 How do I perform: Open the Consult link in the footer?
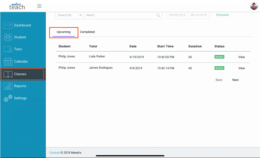(x=54, y=152)
